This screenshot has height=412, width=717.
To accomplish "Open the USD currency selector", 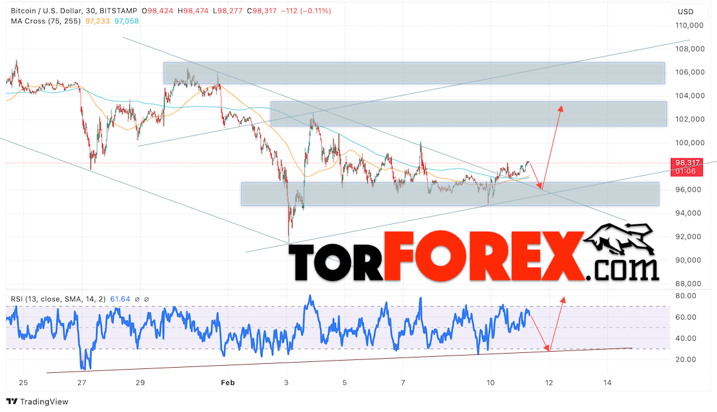I will coord(686,12).
